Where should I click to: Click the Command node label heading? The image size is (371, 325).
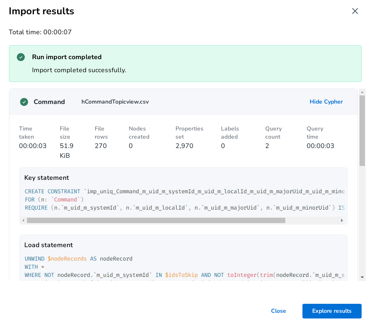(x=49, y=102)
